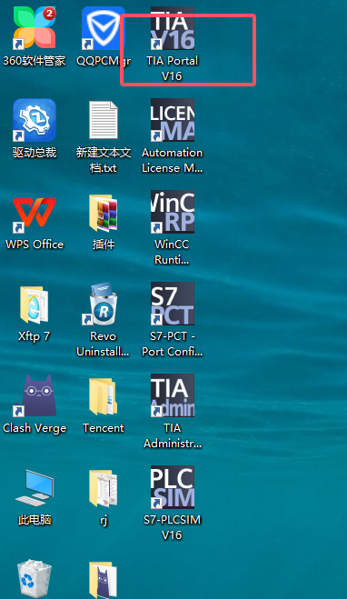Viewport: 347px width, 599px height.
Task: Click the '驱动总裁' label text
Action: [35, 153]
